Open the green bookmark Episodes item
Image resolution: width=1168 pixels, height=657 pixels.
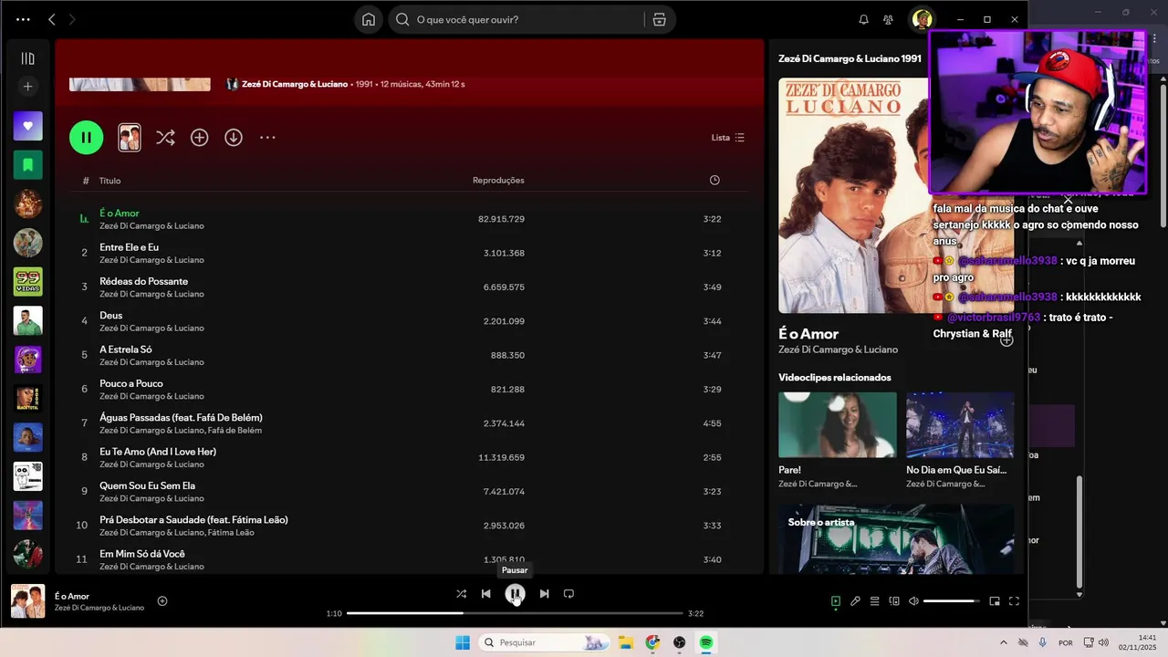pyautogui.click(x=27, y=165)
